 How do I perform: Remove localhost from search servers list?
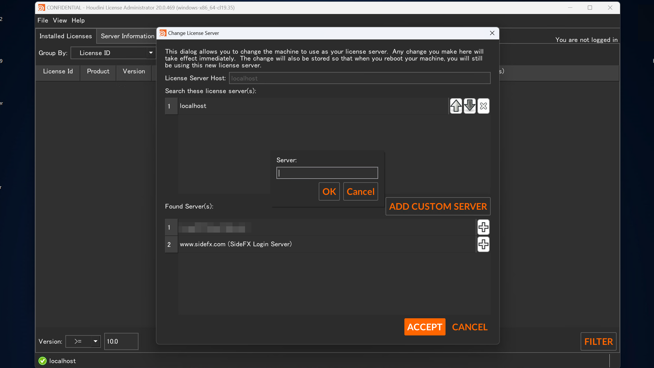pyautogui.click(x=483, y=106)
